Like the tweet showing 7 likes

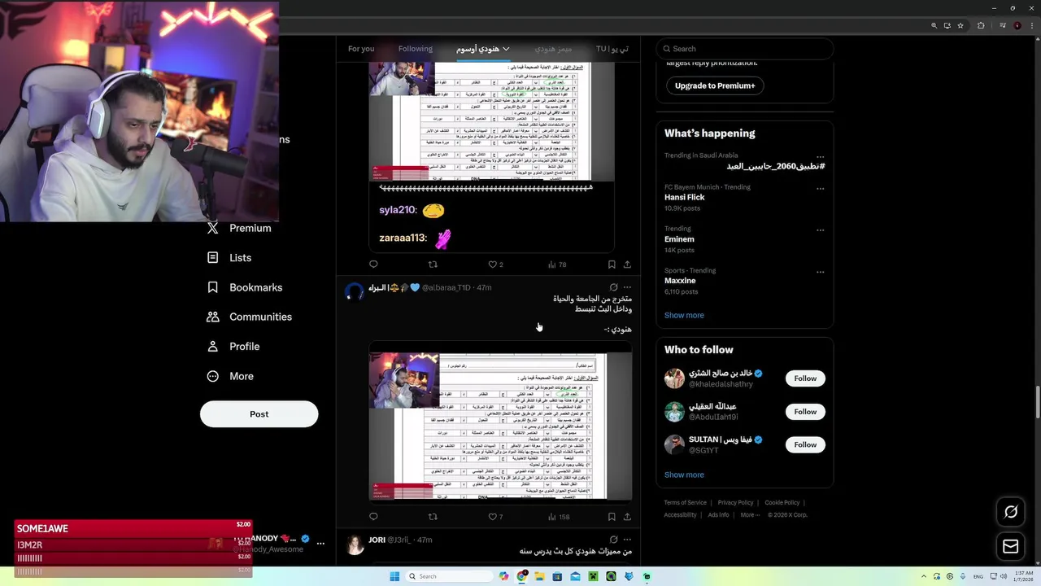coord(495,516)
